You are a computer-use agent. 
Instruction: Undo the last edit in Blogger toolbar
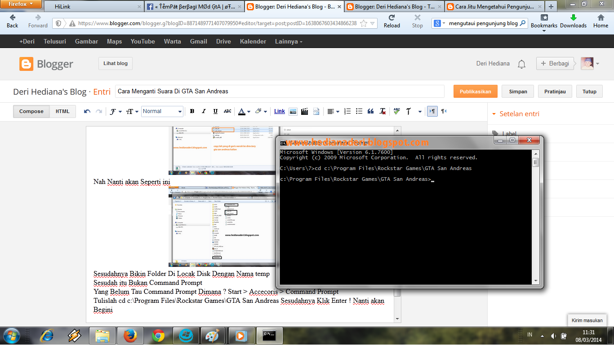point(87,111)
